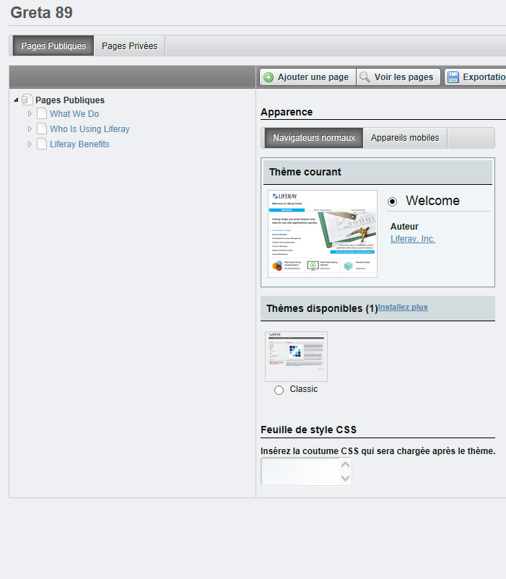Click the Greta 89 page heading
The width and height of the screenshot is (506, 579).
[x=41, y=12]
